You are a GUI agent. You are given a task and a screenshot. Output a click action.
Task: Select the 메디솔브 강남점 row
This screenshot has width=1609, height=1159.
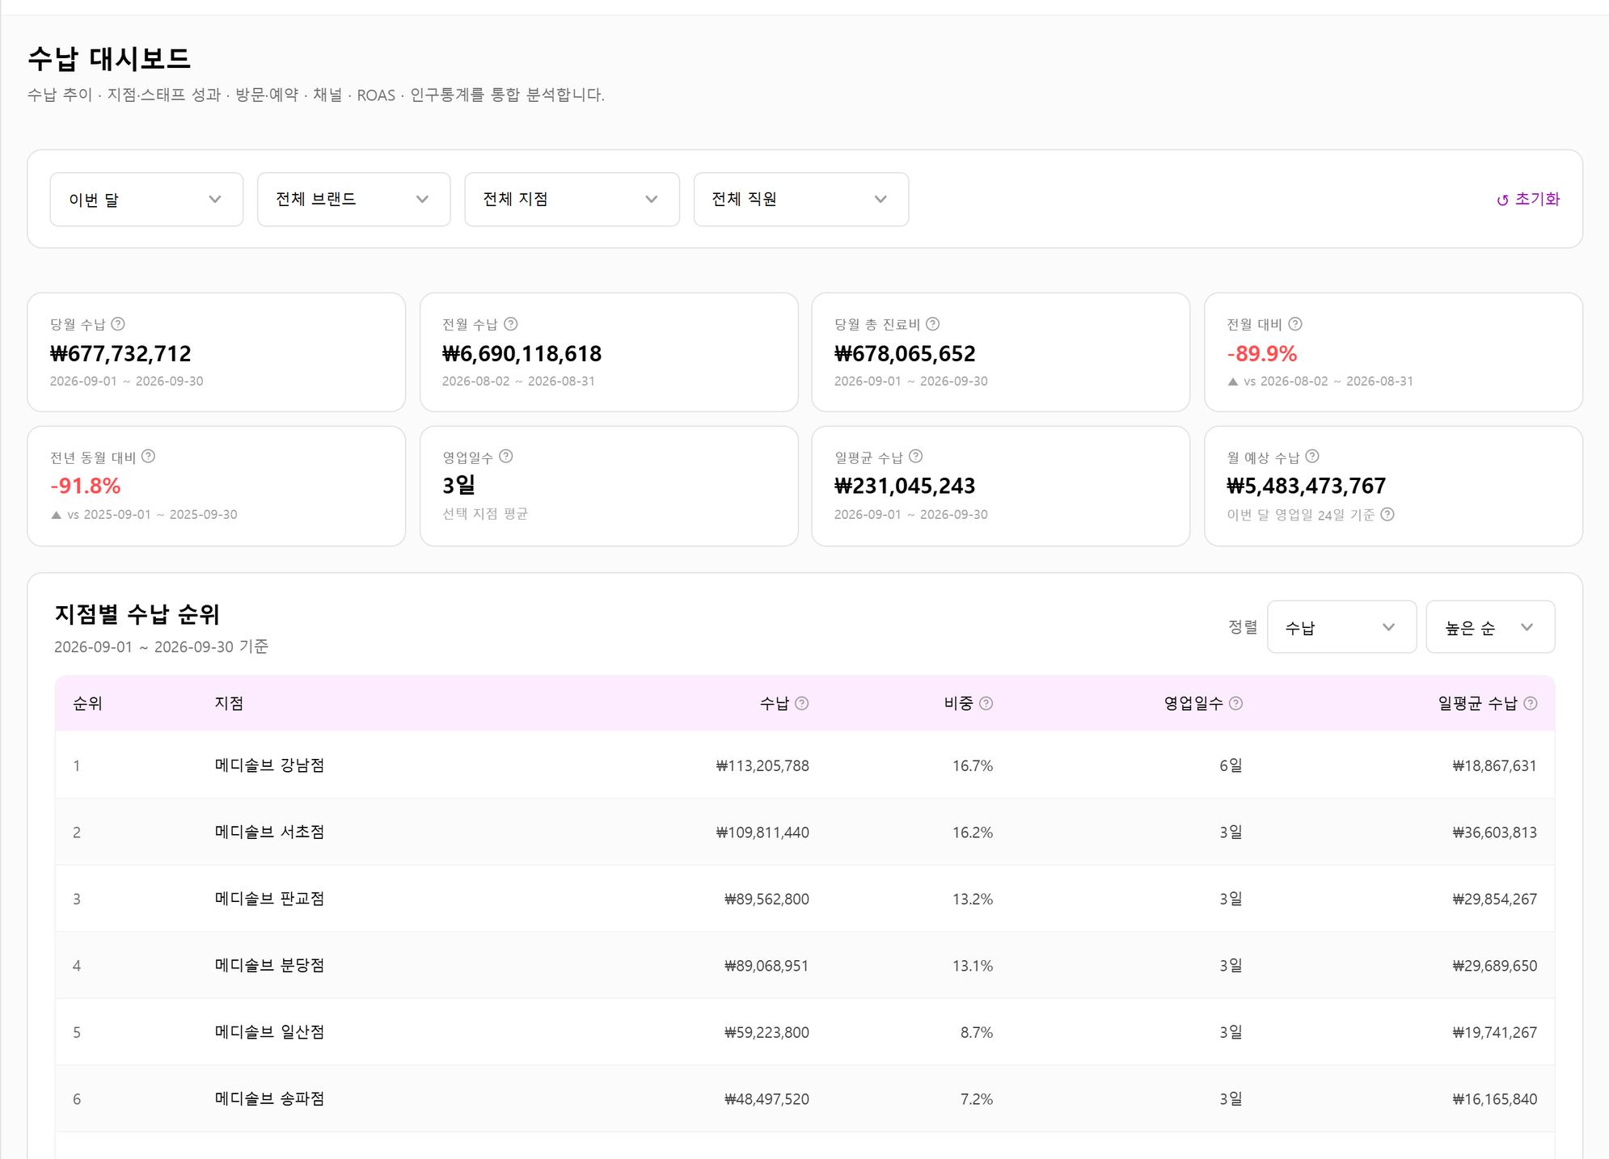click(x=804, y=765)
